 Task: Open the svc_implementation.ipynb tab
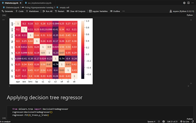39,3
